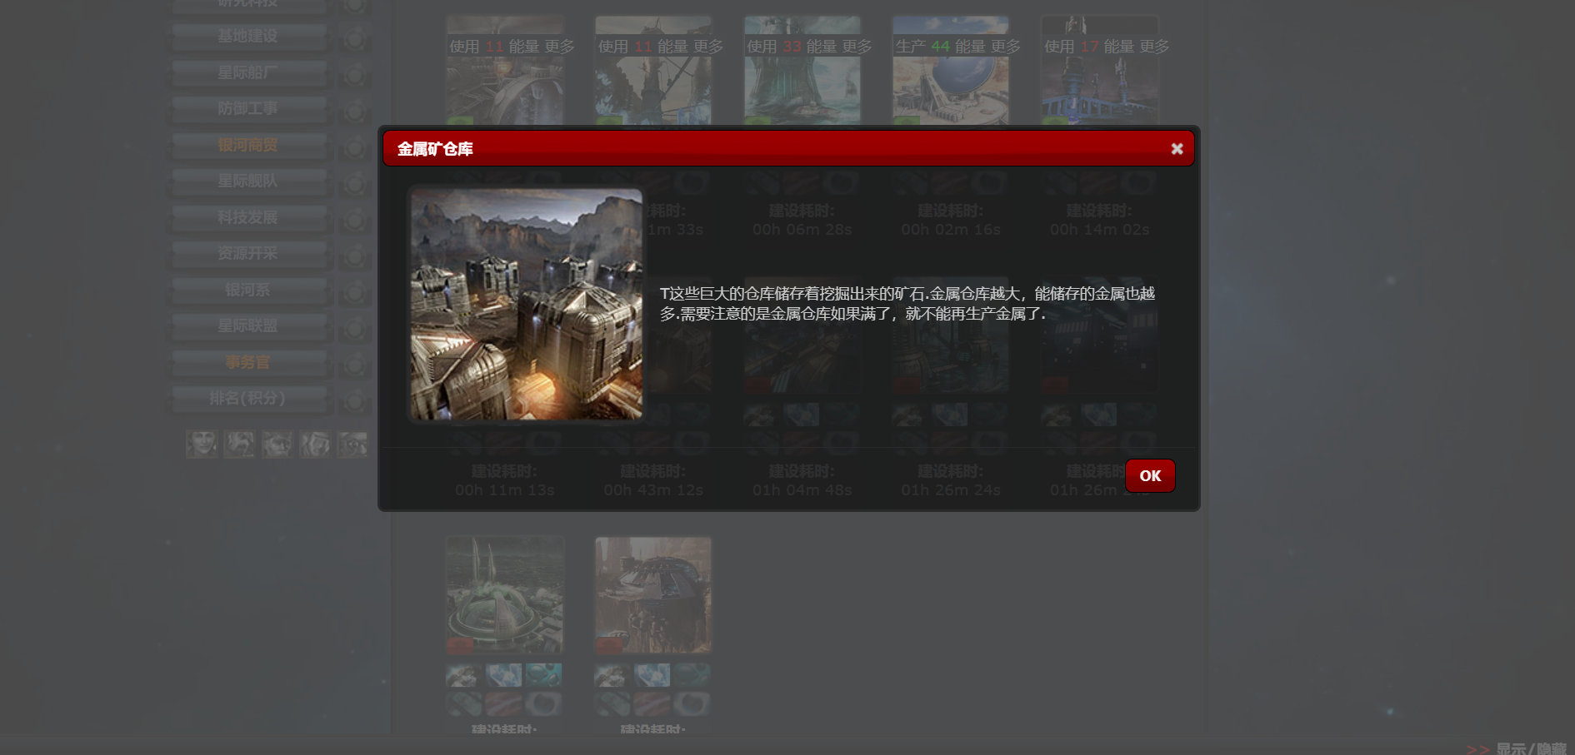Image resolution: width=1575 pixels, height=755 pixels.
Task: Click the 显示/隐藏 toggle link
Action: (x=1532, y=748)
